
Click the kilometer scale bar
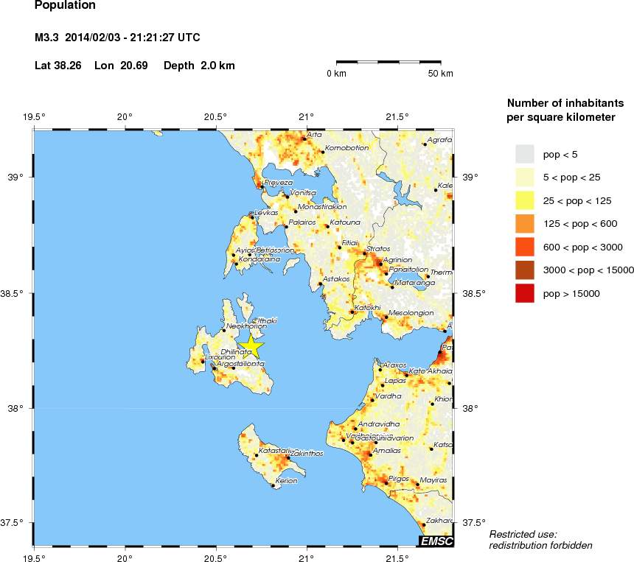(x=389, y=62)
